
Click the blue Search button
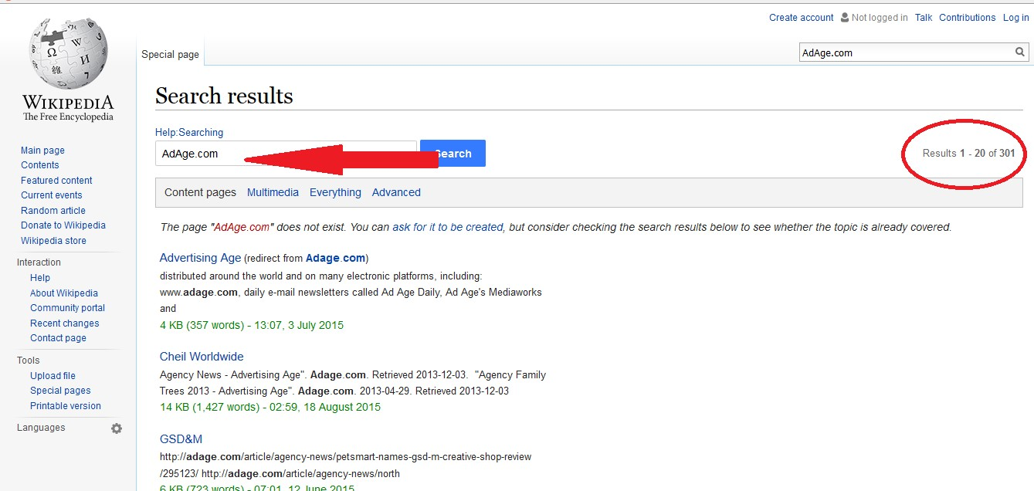pos(453,153)
